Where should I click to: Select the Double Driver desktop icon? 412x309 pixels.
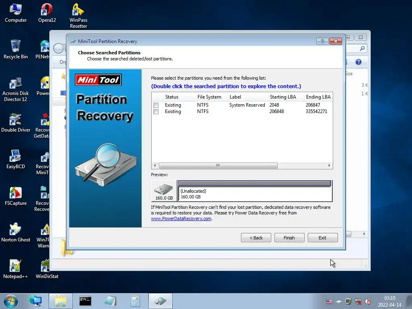(16, 123)
